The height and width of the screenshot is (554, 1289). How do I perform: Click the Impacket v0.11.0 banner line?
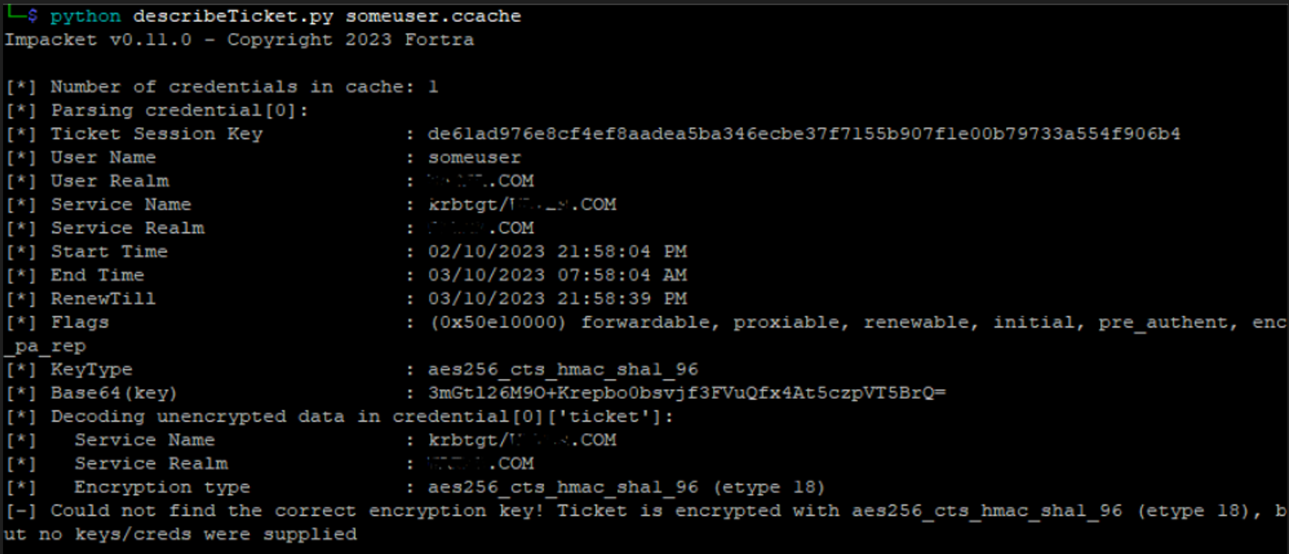pyautogui.click(x=239, y=39)
